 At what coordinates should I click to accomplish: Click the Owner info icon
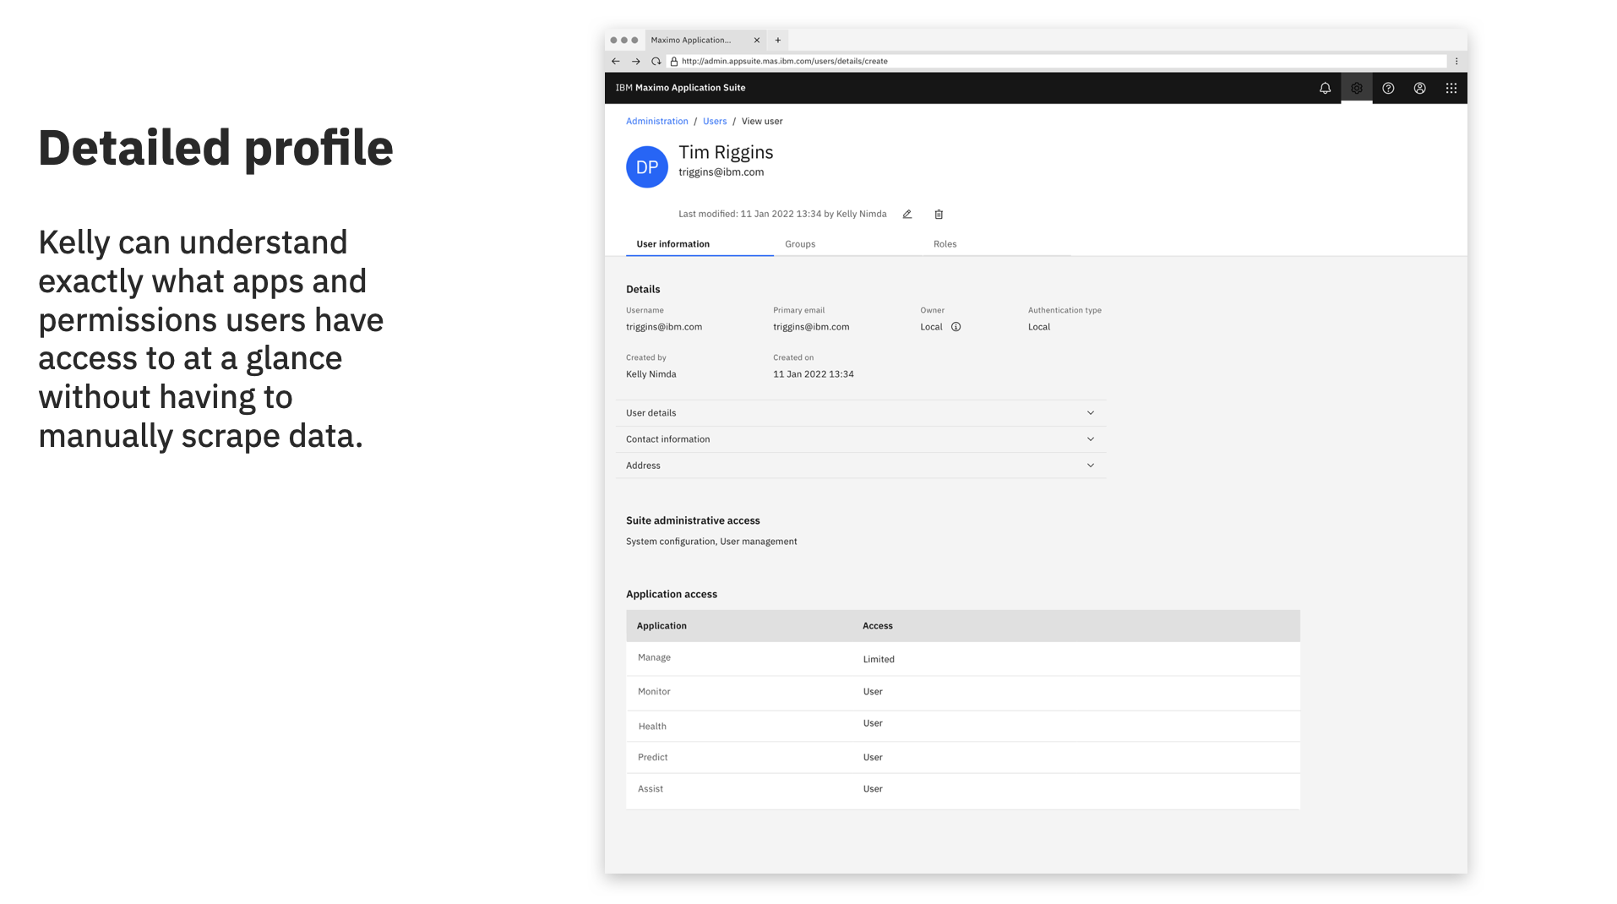pyautogui.click(x=955, y=327)
